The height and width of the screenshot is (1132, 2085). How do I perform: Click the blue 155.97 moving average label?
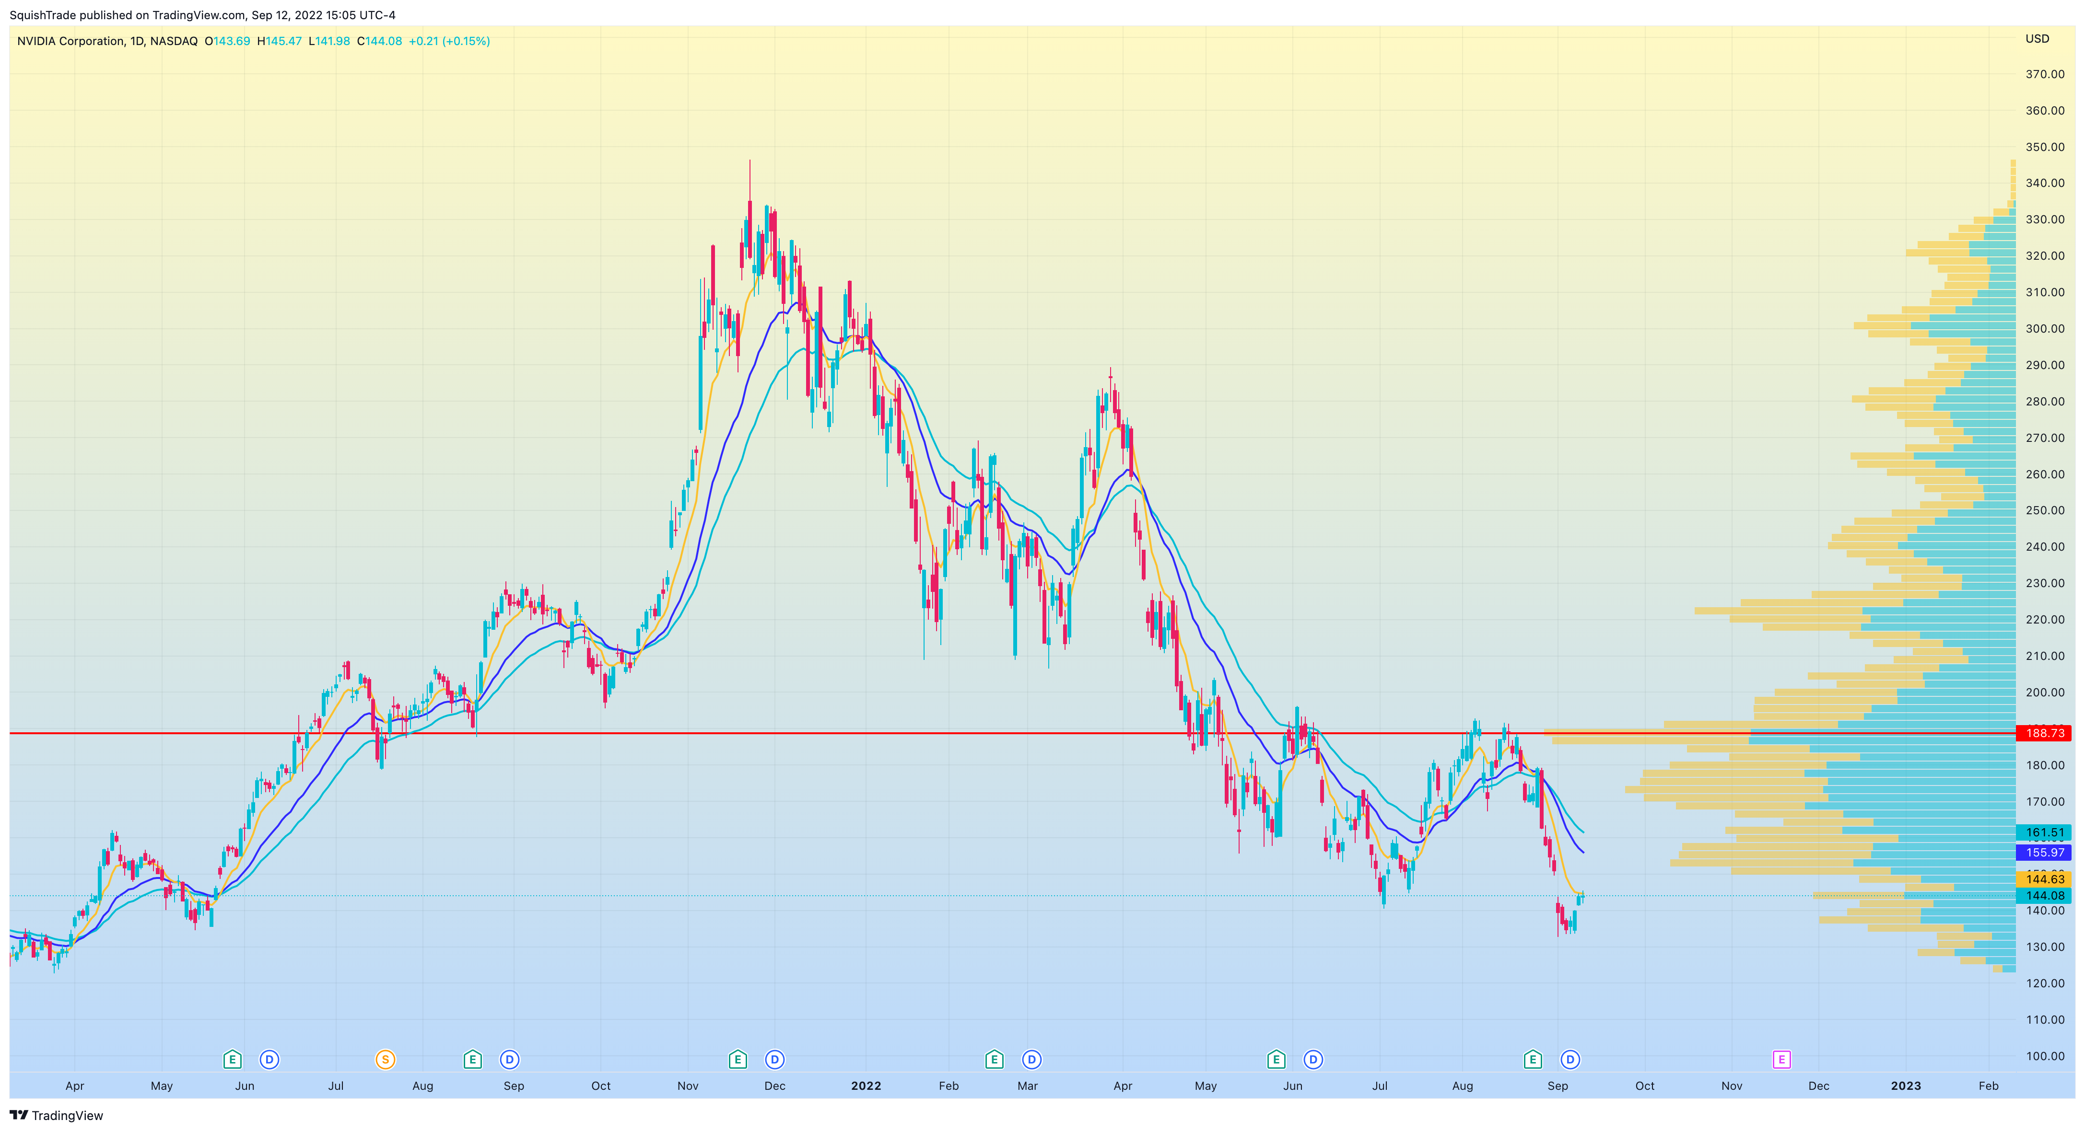coord(2045,852)
